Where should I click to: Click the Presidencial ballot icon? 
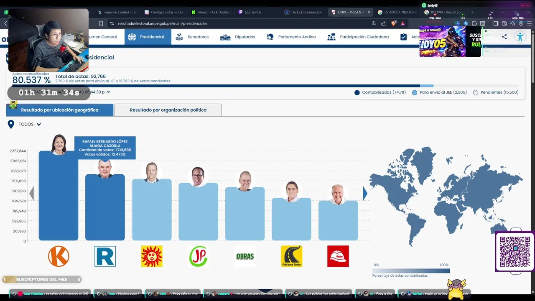coord(132,37)
